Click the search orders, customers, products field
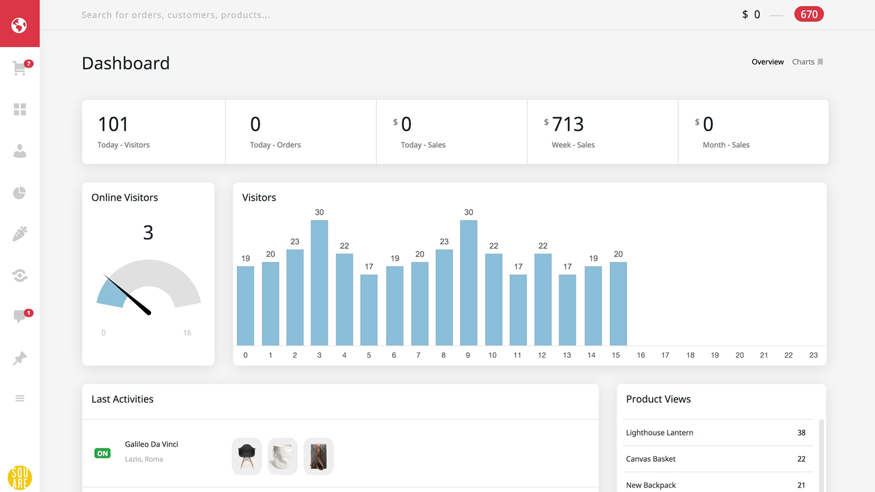 (x=176, y=15)
